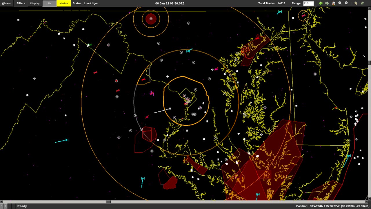Viewport: 371px width, 209px height.
Task: Reset map view with the home icon
Action: 334,3
